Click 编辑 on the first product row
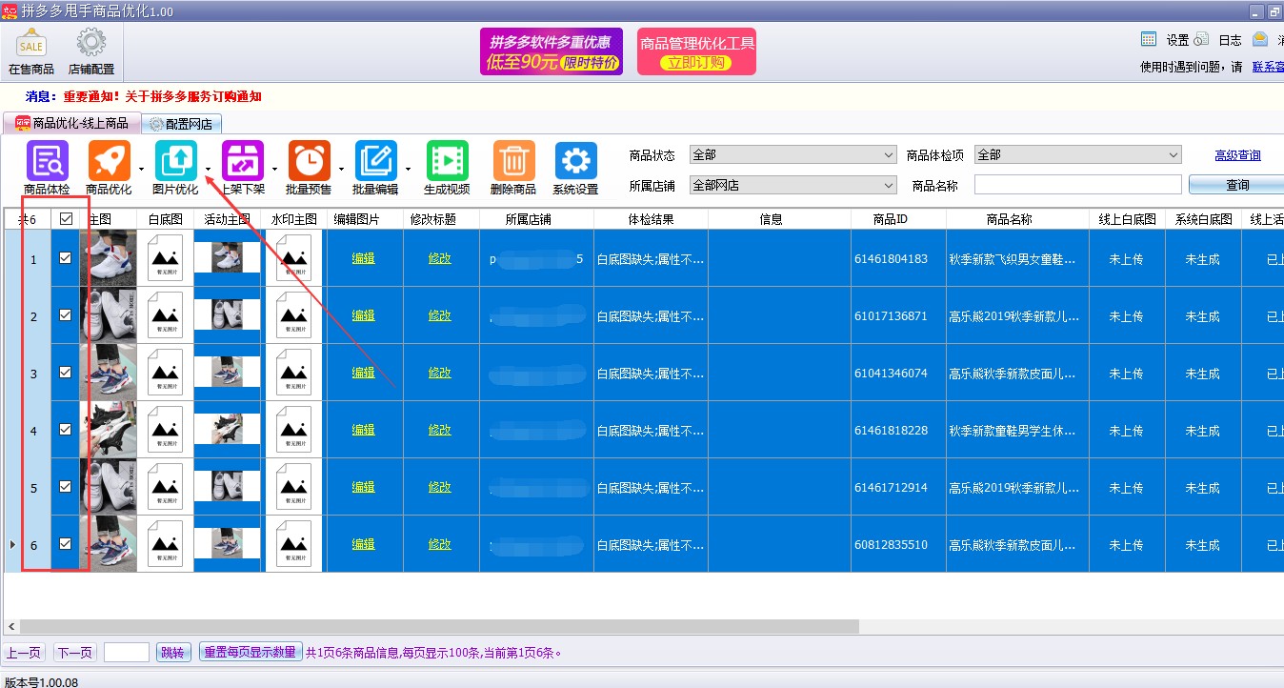The image size is (1284, 688). point(362,257)
